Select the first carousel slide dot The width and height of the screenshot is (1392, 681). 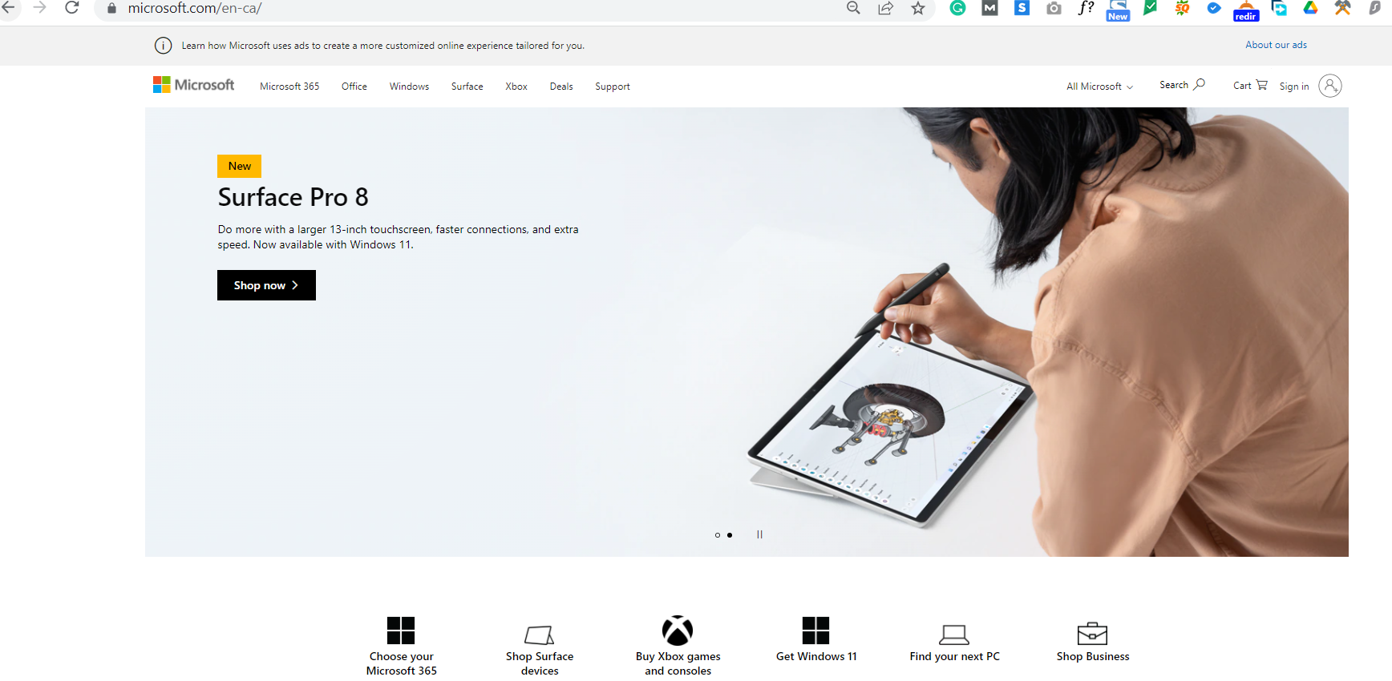tap(718, 535)
